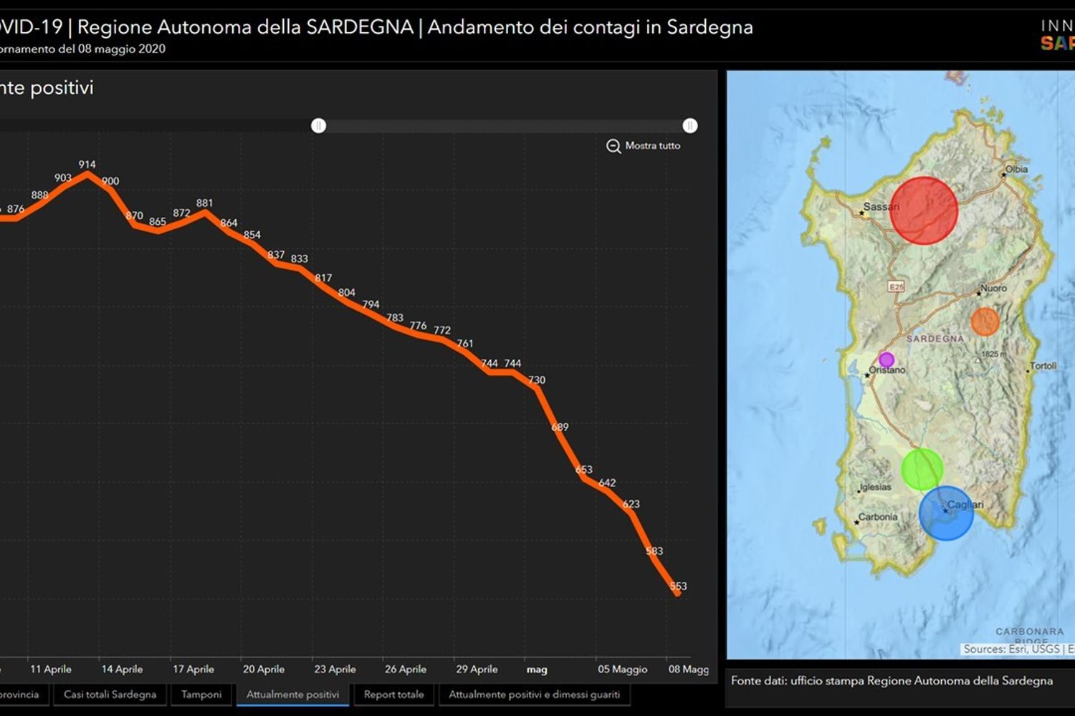Screen dimensions: 1075x716
Task: Open Attualmente positivi e dimessi guariti tab
Action: (x=534, y=695)
